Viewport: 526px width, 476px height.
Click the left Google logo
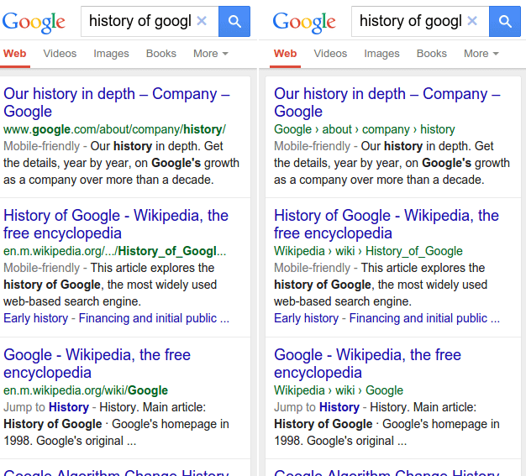[x=34, y=22]
